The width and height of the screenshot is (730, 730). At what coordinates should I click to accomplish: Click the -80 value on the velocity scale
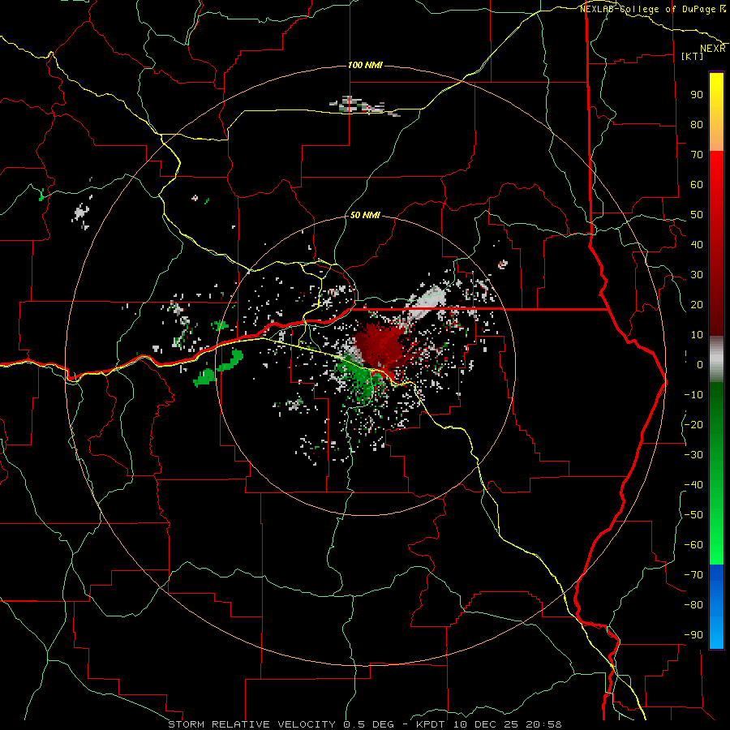(693, 605)
